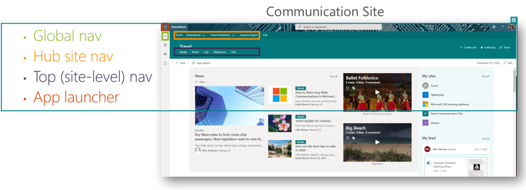
Task: Open the TBM365UG site tile icon
Action: 425,95
